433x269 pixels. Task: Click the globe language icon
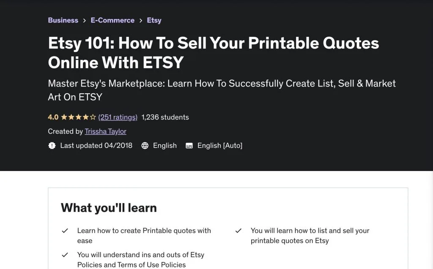pyautogui.click(x=145, y=146)
